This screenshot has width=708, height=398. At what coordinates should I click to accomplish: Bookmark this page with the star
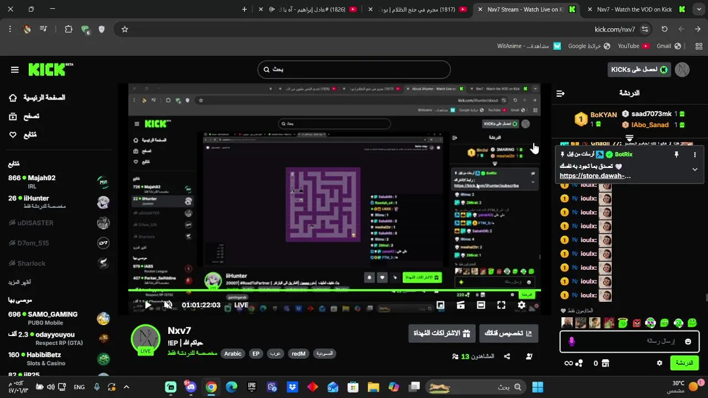(124, 29)
